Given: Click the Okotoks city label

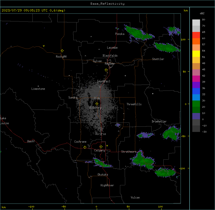Looking at the screenshot, I should 103,175.
